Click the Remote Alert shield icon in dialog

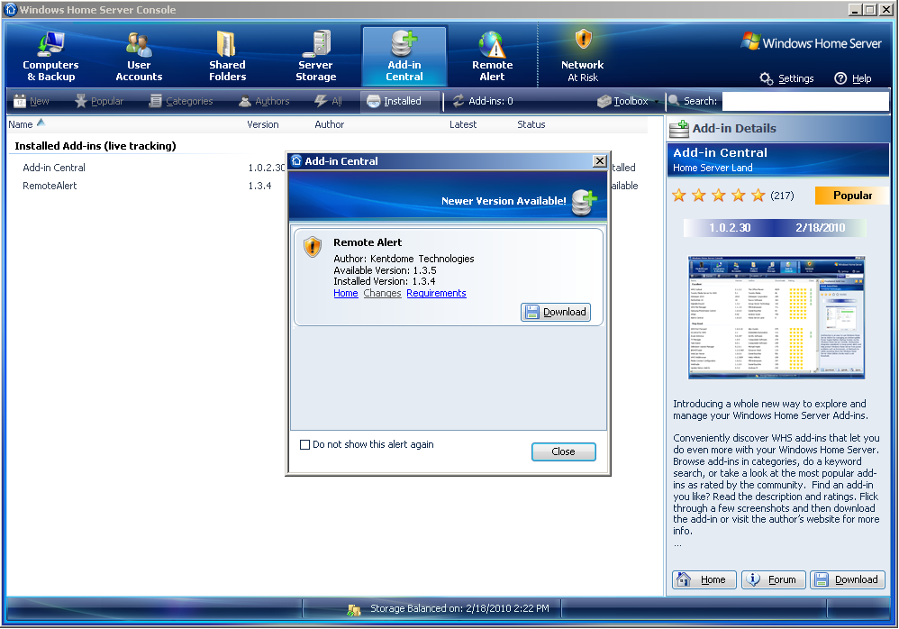(x=313, y=247)
